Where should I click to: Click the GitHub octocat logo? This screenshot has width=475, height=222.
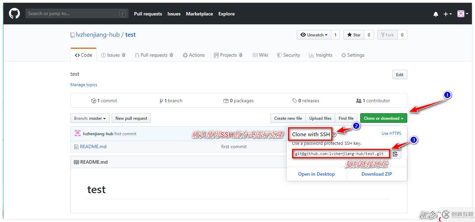[x=14, y=14]
